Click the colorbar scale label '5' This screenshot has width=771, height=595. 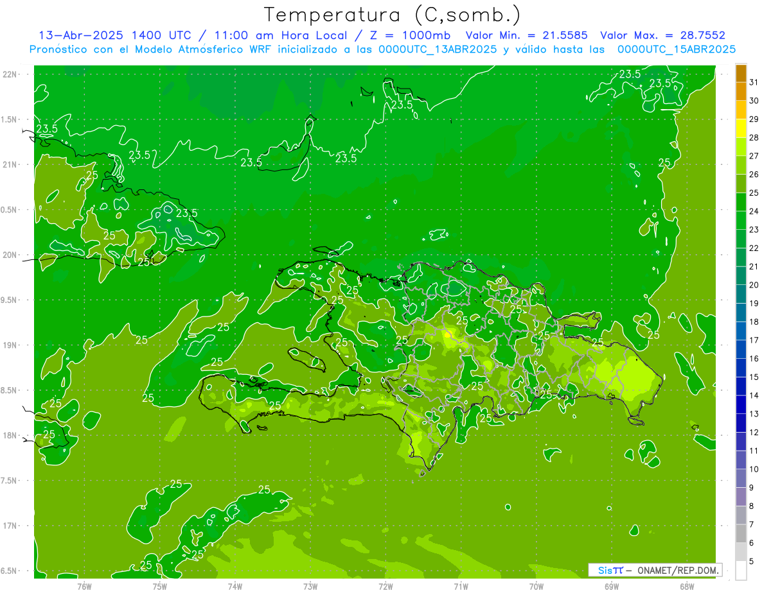752,561
